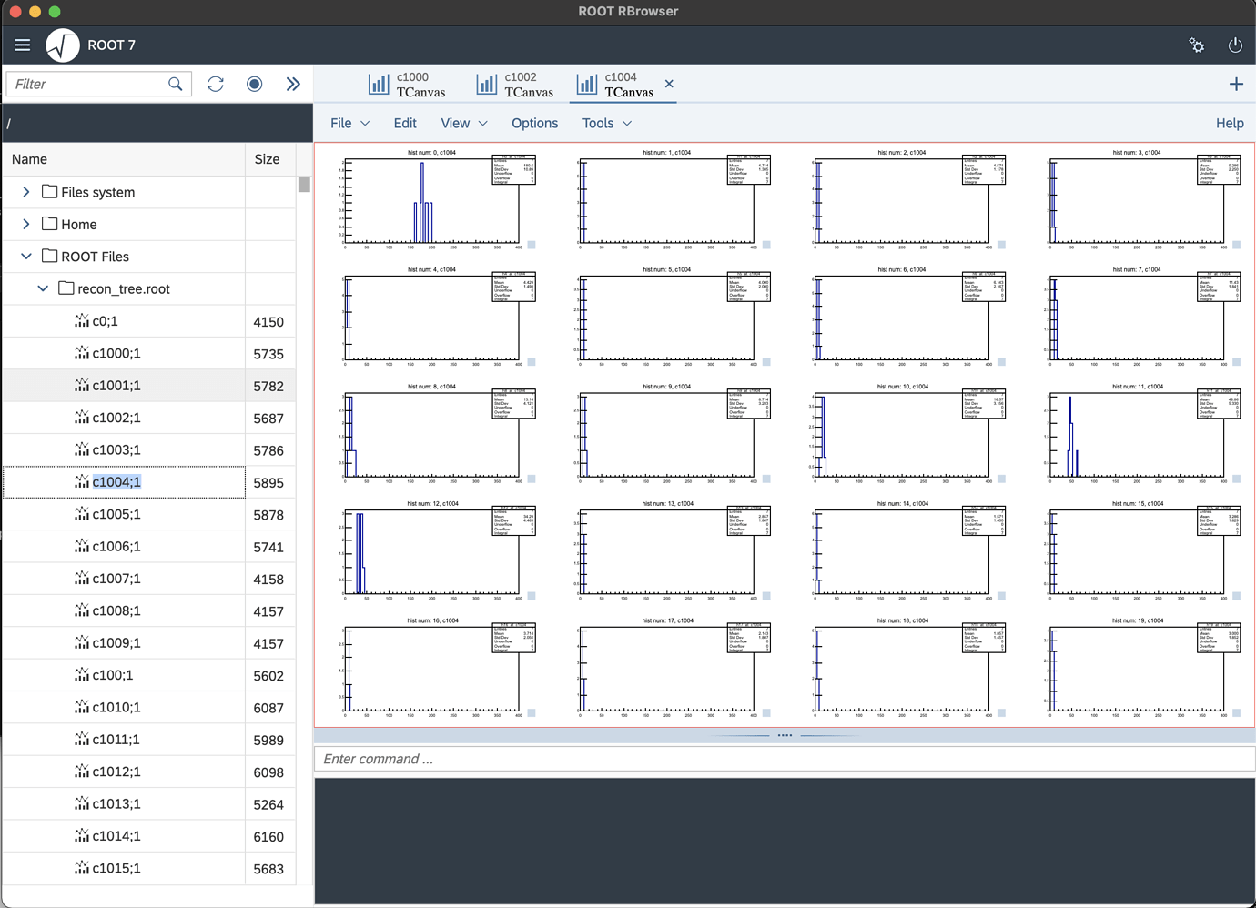The height and width of the screenshot is (908, 1256).
Task: Open the hamburger menu in ROOT 7 header
Action: click(x=23, y=45)
